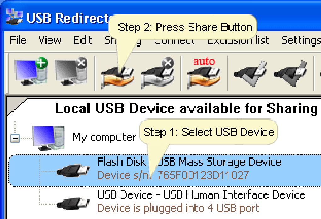Click the Add USB server icon
Viewport: 321px width, 219px height.
point(31,71)
